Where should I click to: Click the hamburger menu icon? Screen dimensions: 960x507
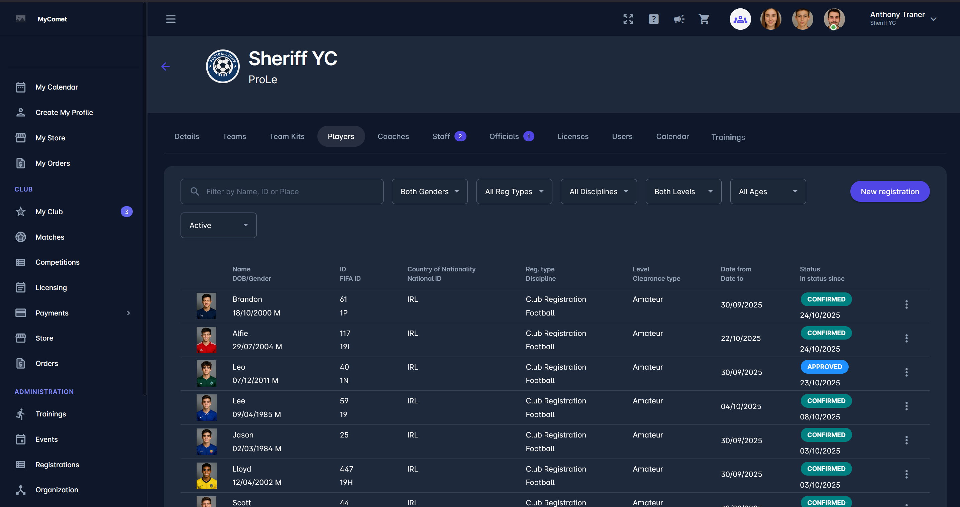point(171,19)
